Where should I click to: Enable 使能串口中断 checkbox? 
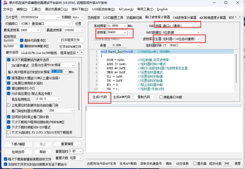[161, 97]
